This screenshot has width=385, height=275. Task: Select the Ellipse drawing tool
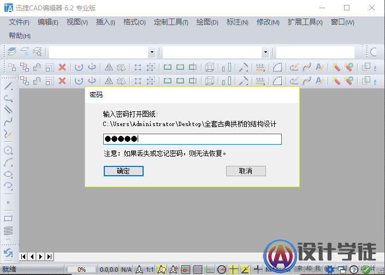8,174
